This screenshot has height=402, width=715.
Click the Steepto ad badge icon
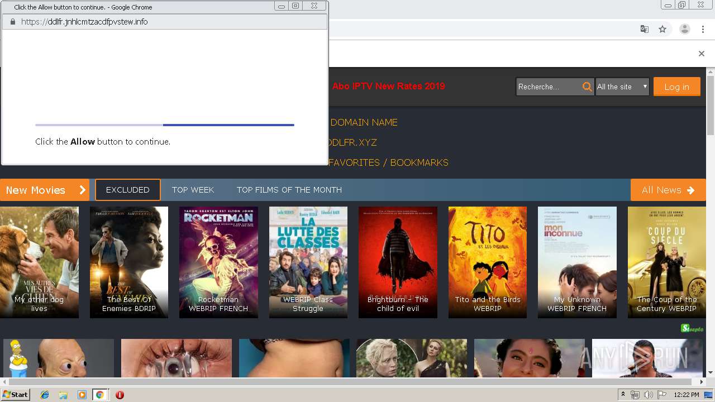[x=693, y=328]
